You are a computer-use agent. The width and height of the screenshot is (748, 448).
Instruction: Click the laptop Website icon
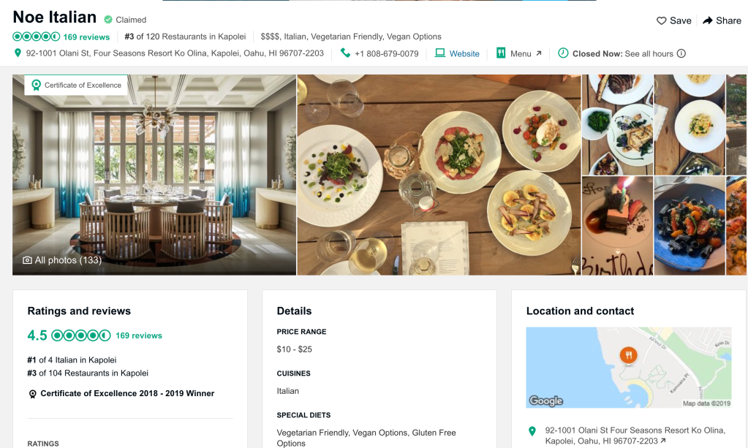click(440, 53)
